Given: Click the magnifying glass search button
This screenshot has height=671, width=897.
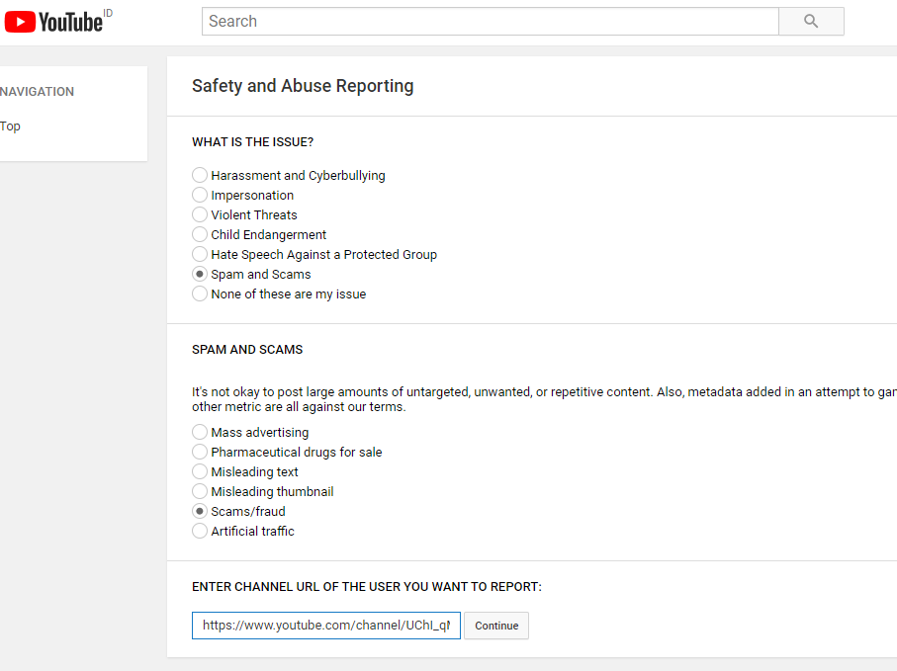Looking at the screenshot, I should (811, 22).
